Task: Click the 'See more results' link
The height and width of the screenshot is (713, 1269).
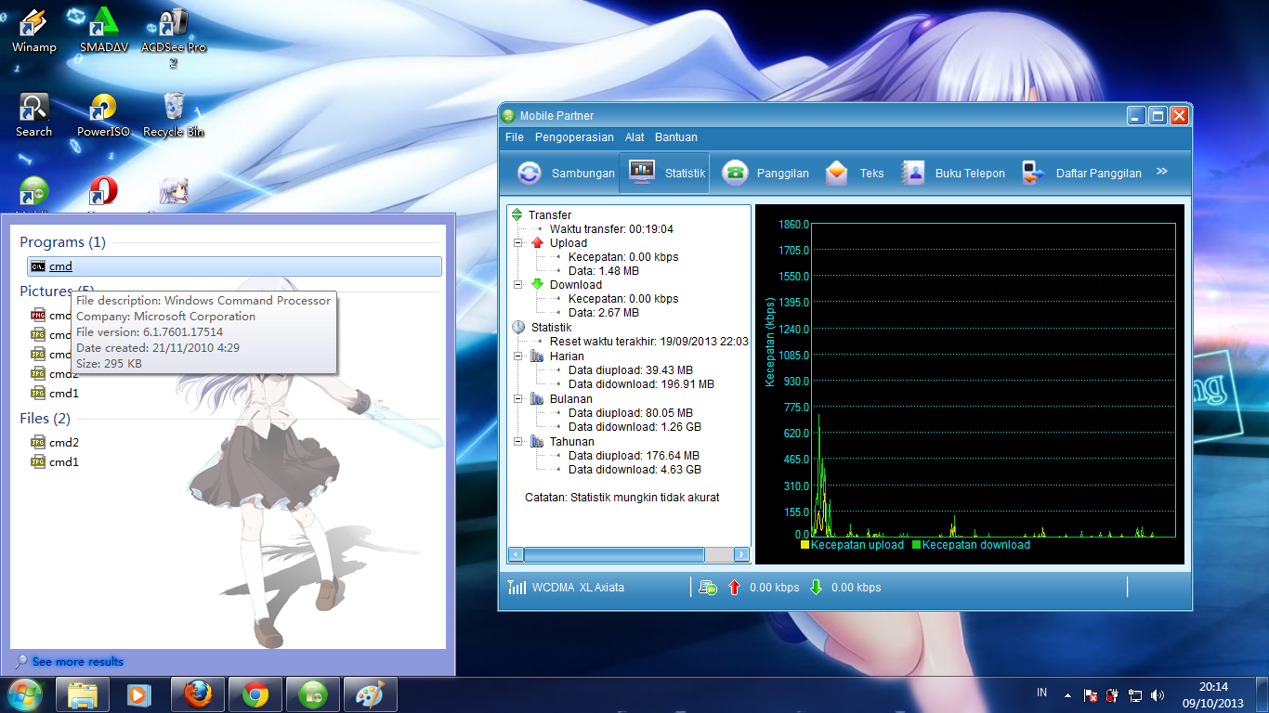Action: tap(78, 662)
